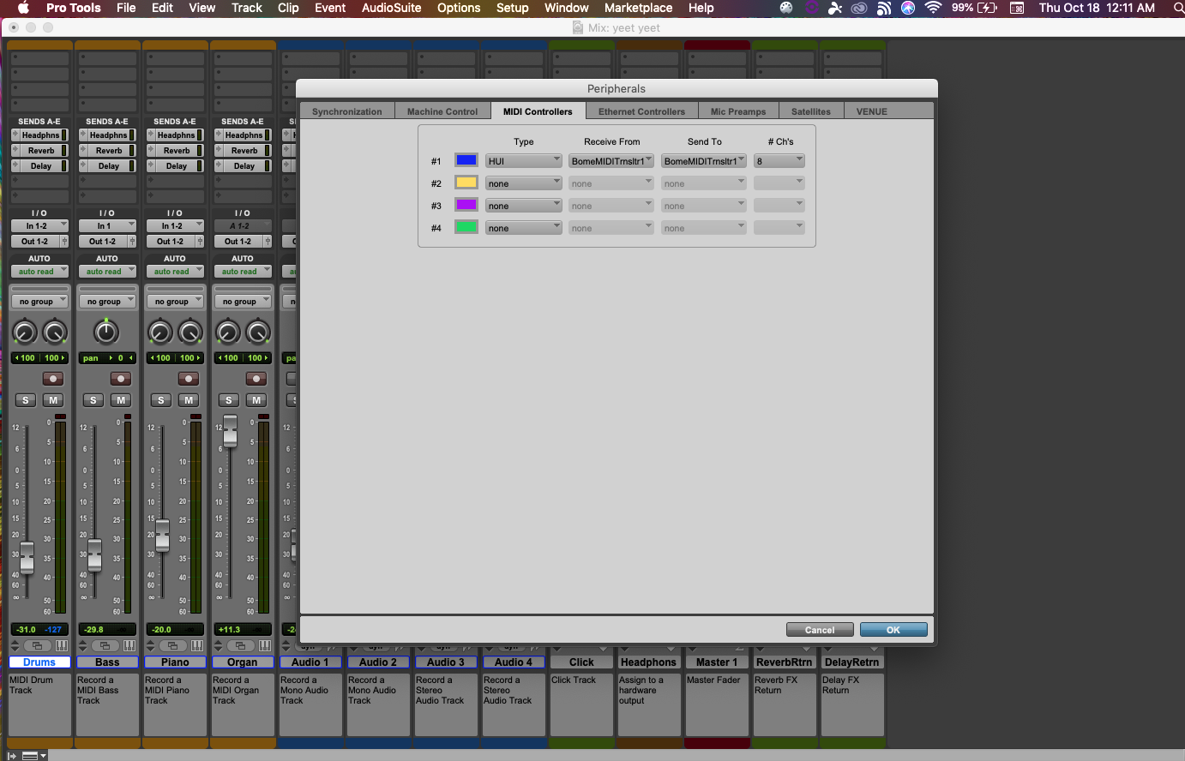Image resolution: width=1185 pixels, height=761 pixels.
Task: Open the controller #4 Type dropdown
Action: (523, 227)
